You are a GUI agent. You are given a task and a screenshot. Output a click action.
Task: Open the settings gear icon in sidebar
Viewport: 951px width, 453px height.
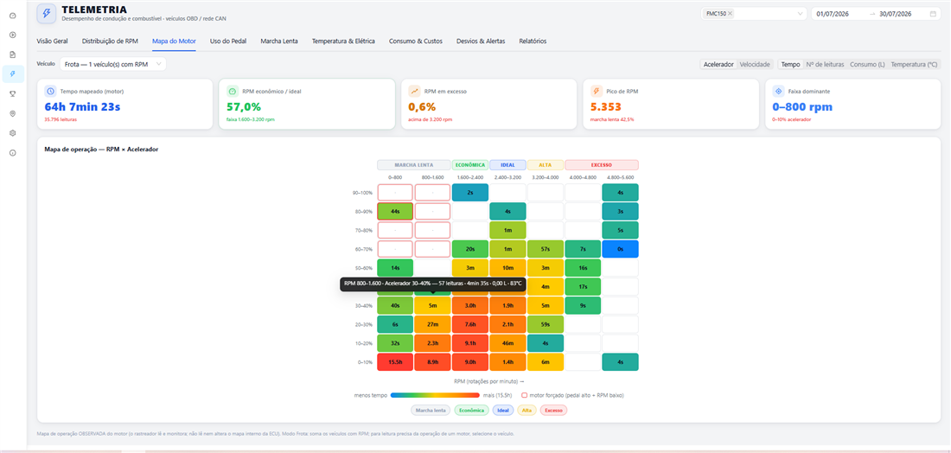pos(13,133)
